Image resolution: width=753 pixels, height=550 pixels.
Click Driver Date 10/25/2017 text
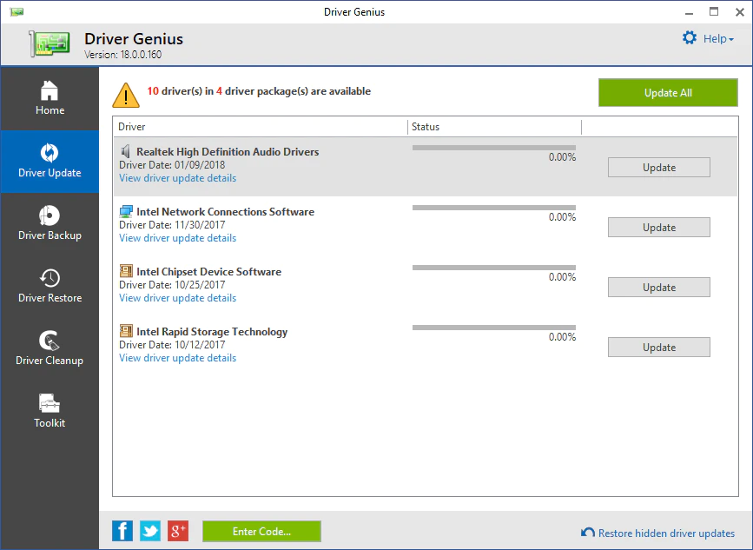[x=172, y=285]
